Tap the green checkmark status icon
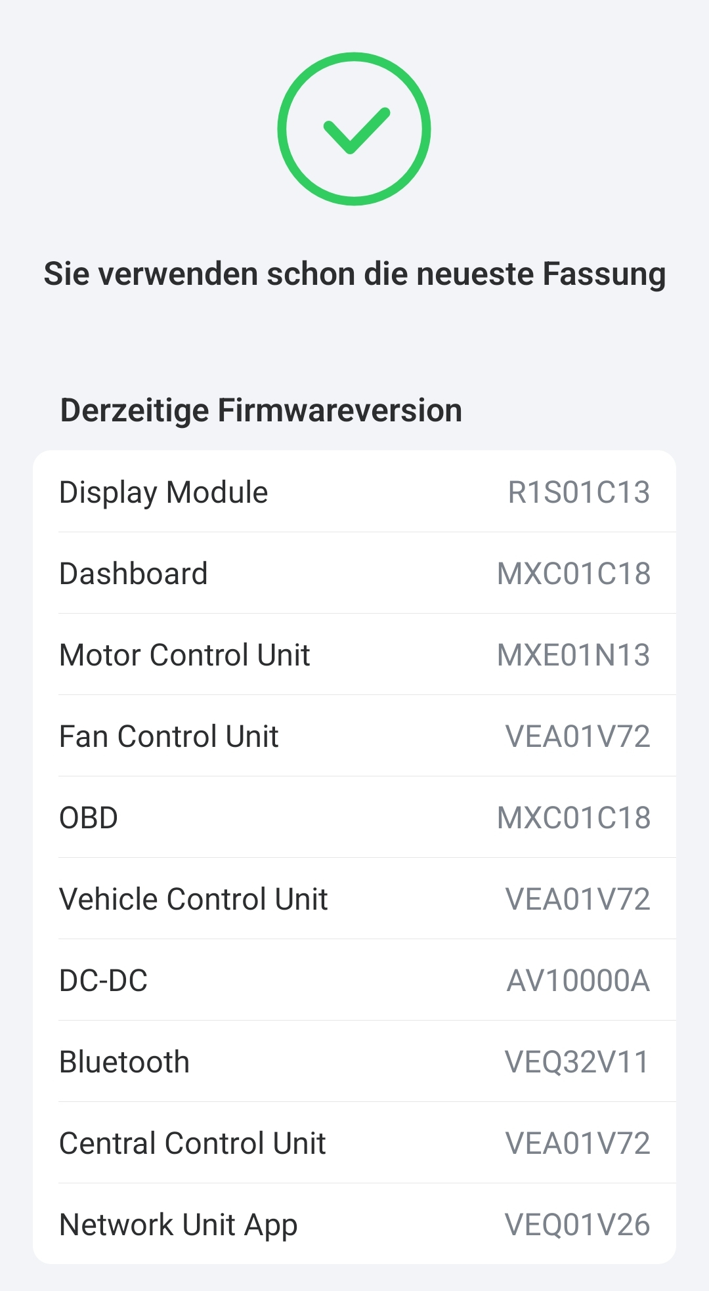 pos(354,129)
